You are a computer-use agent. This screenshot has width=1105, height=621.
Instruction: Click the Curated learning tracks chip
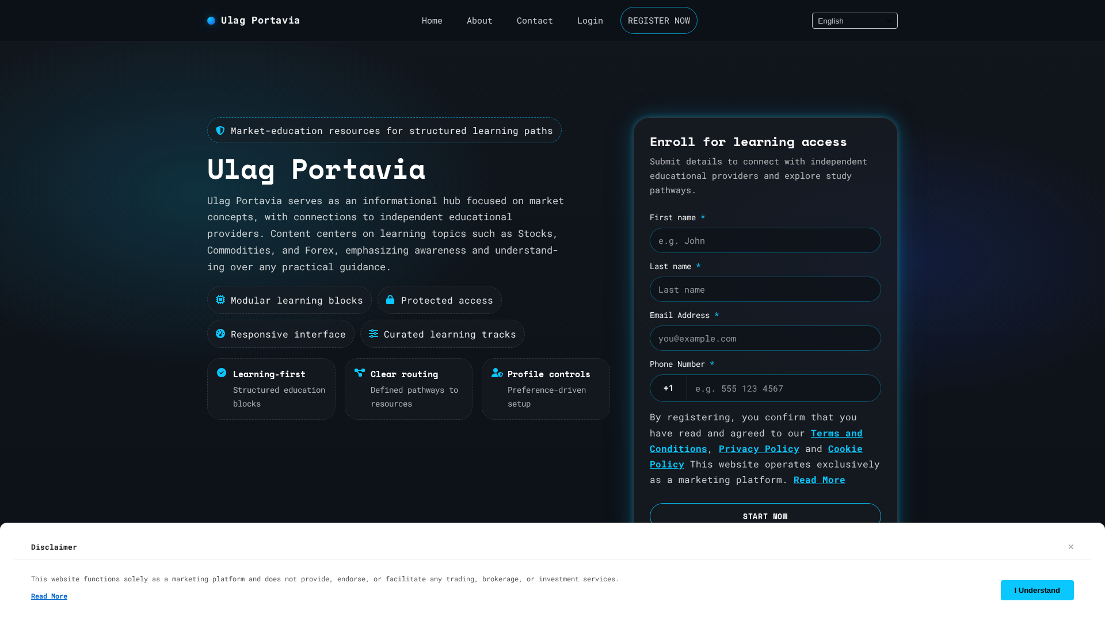click(443, 333)
